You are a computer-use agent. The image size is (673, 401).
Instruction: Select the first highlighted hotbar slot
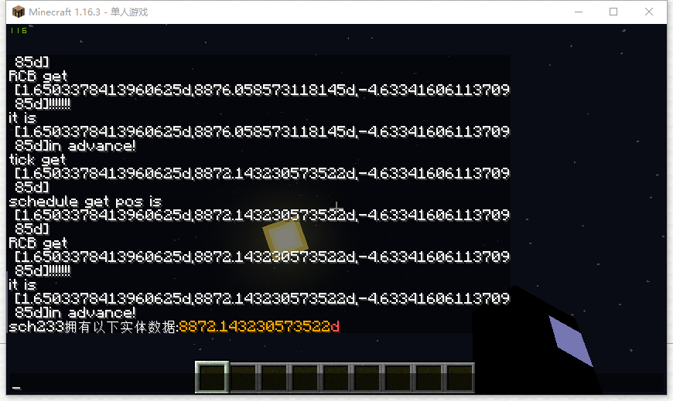(211, 378)
